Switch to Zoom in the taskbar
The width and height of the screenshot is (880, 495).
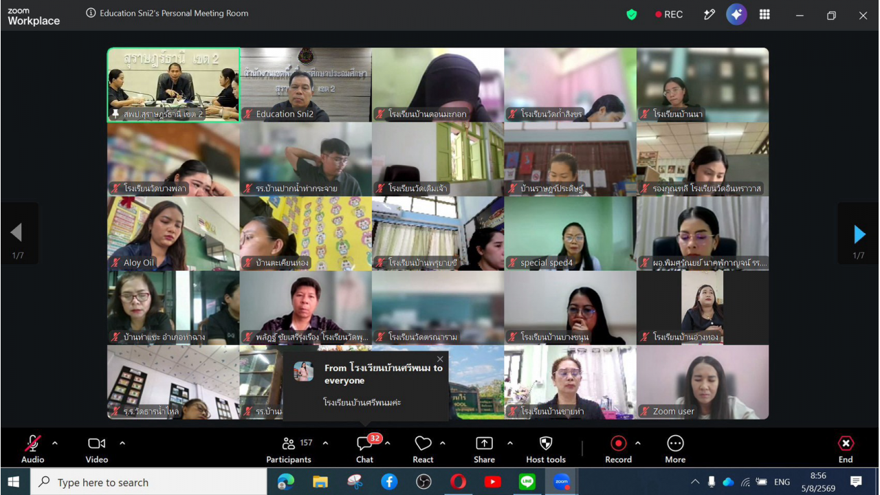562,482
